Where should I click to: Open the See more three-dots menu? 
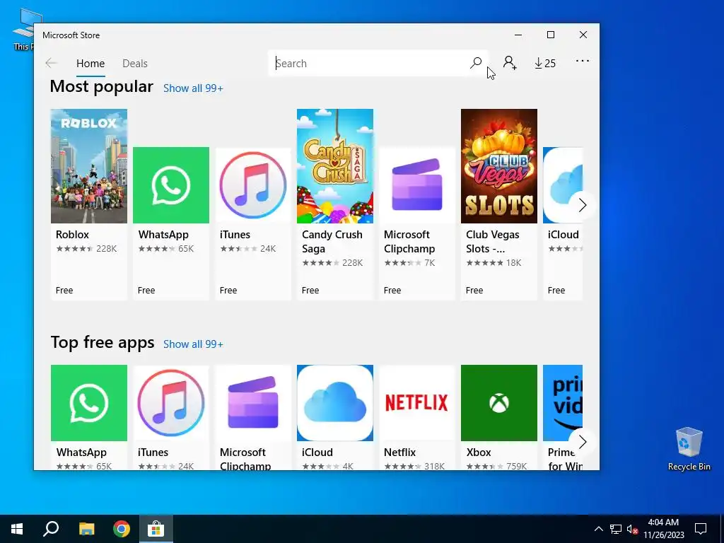(x=583, y=61)
